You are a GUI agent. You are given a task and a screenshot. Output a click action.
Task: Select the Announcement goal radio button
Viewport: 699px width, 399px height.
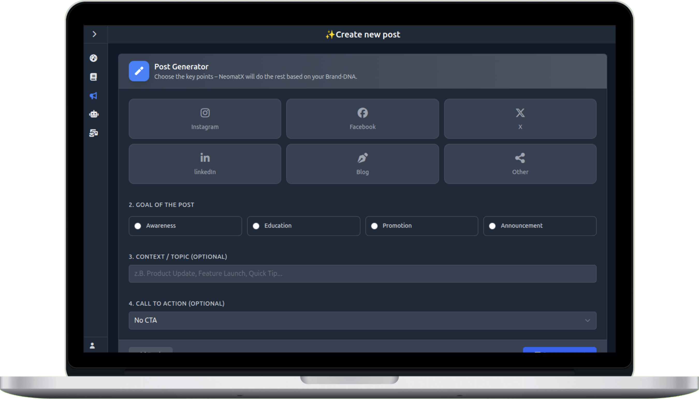[x=492, y=226]
